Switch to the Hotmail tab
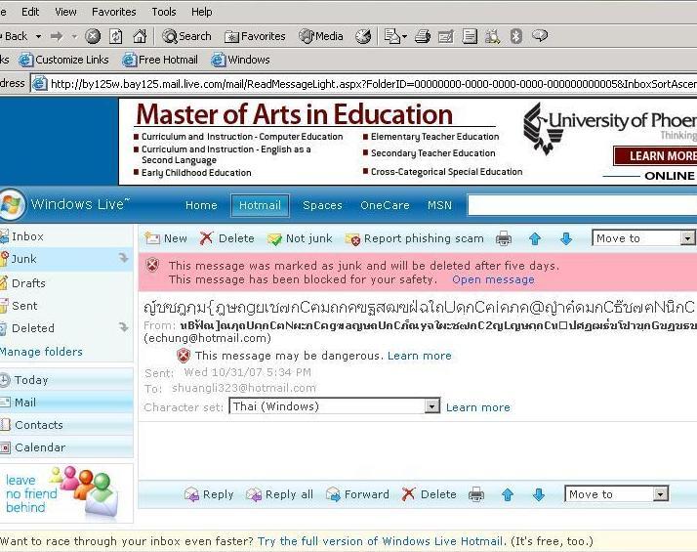The image size is (697, 552). point(260,205)
